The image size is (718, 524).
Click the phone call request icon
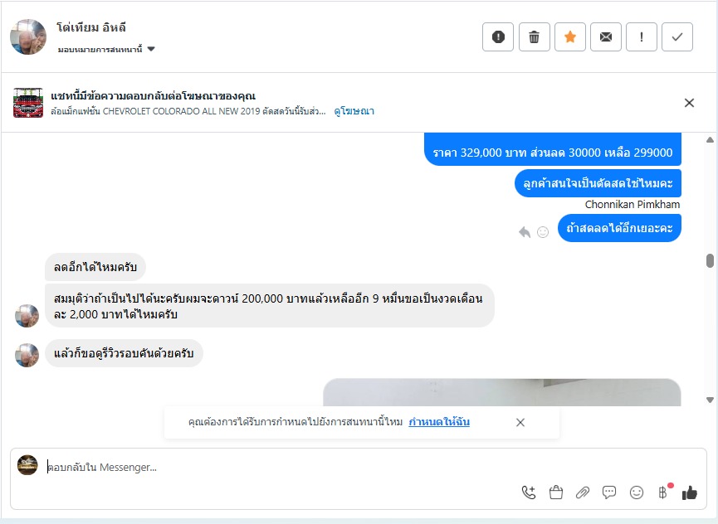529,492
